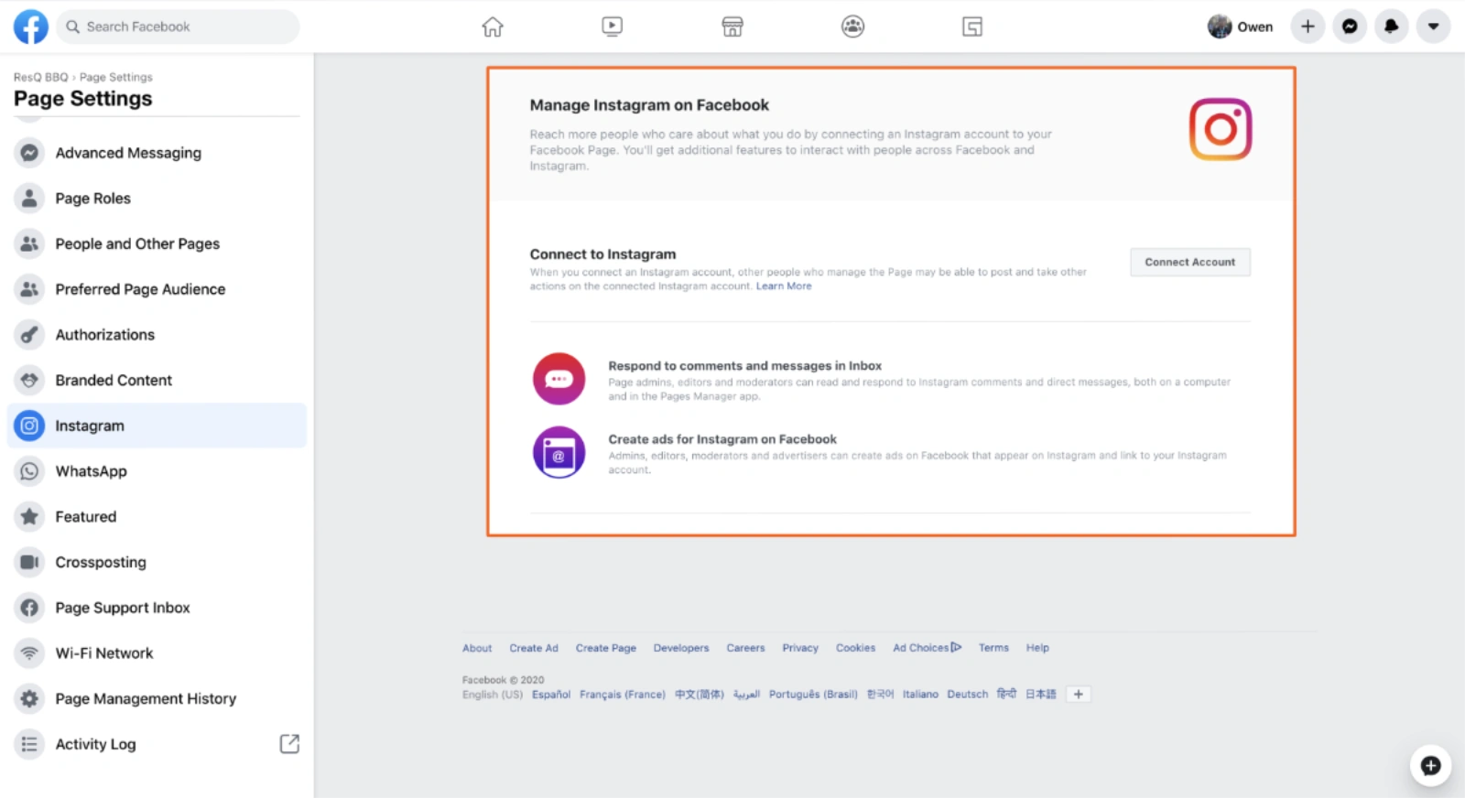Click the more languages plus button
Image resolution: width=1465 pixels, height=798 pixels.
tap(1079, 695)
